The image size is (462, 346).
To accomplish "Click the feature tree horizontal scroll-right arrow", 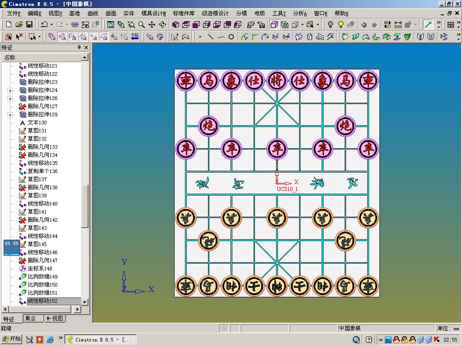I will [x=78, y=309].
